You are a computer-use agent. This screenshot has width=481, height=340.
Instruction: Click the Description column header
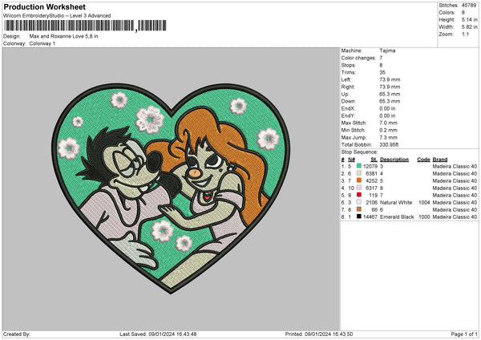point(394,160)
